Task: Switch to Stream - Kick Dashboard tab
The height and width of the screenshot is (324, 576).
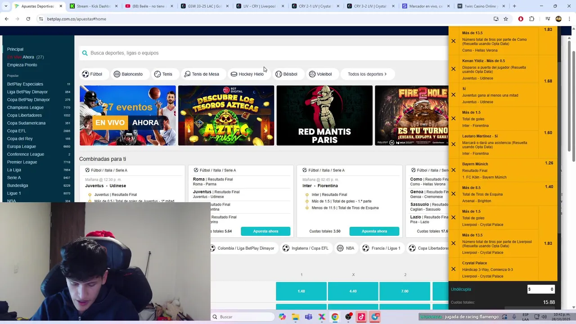Action: 94,6
